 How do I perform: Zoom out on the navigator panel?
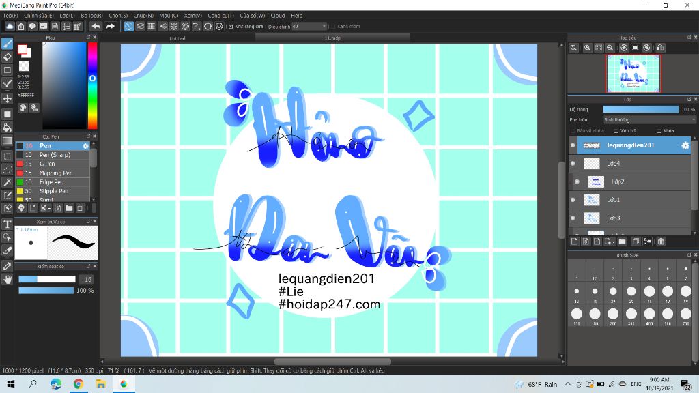click(610, 48)
